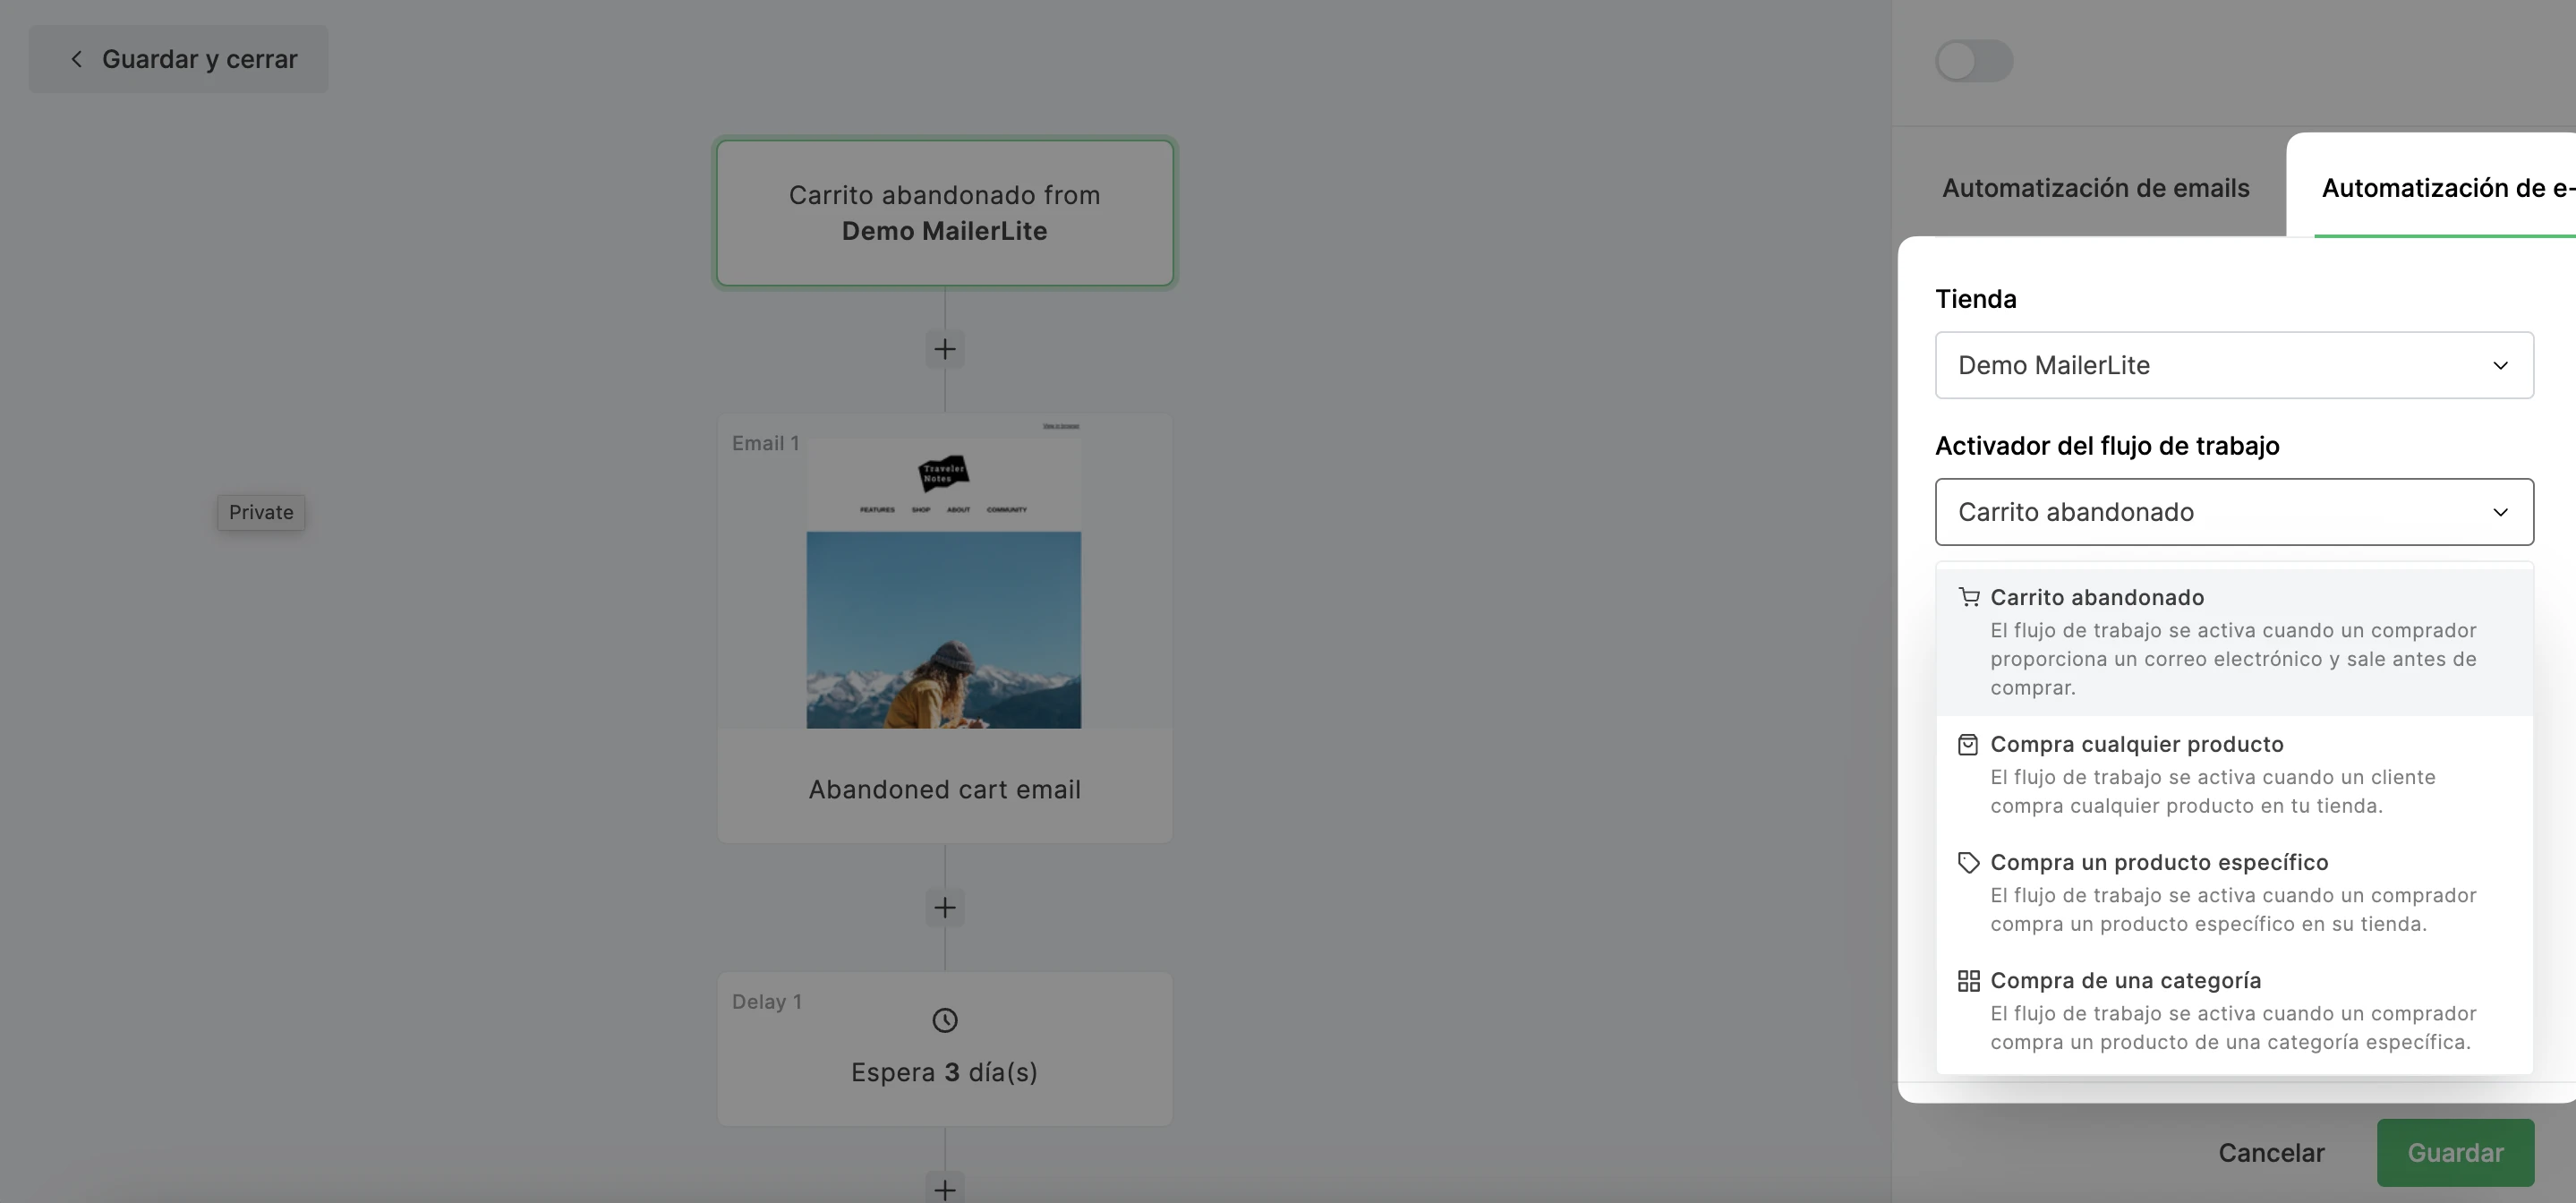Click Guardar y cerrar back button
Screen dimensions: 2576x1203
coord(179,59)
